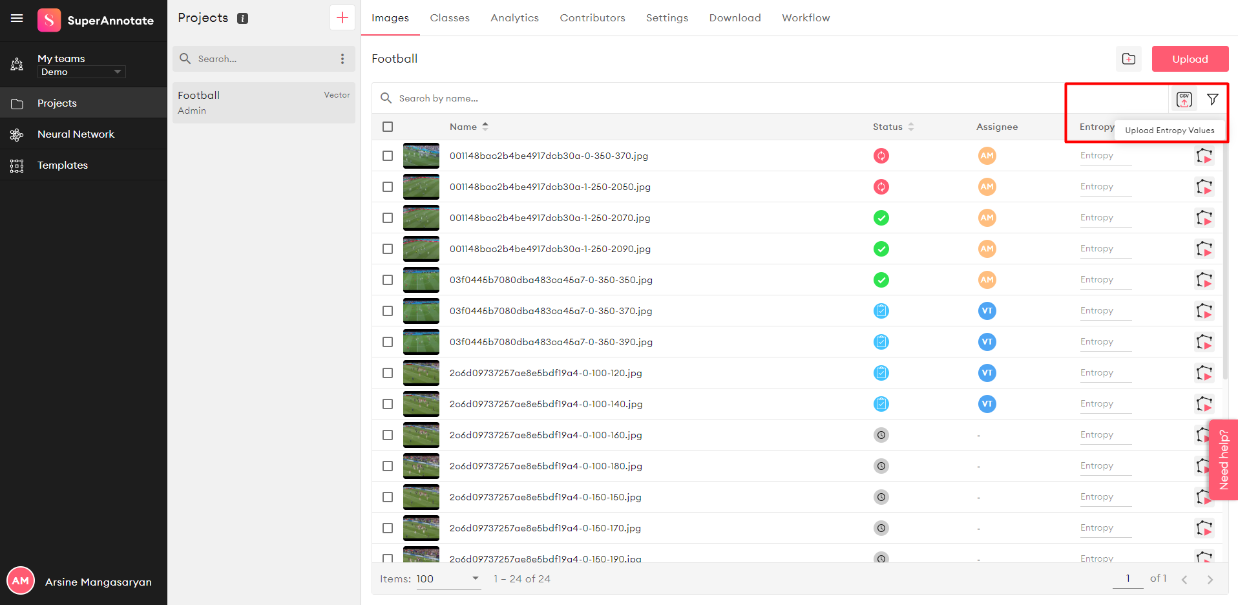The height and width of the screenshot is (605, 1238).
Task: Click the project search magnifier icon
Action: pos(185,59)
